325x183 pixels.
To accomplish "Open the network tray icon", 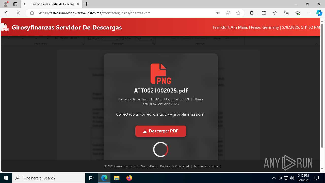I will pos(286,178).
